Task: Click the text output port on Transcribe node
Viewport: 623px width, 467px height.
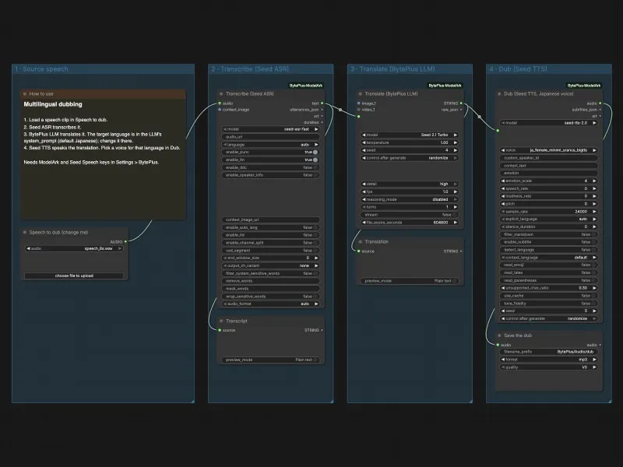Action: click(322, 104)
